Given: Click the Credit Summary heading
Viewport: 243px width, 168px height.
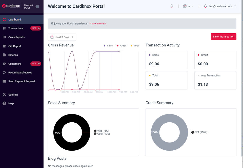Looking at the screenshot, I should (159, 103).
